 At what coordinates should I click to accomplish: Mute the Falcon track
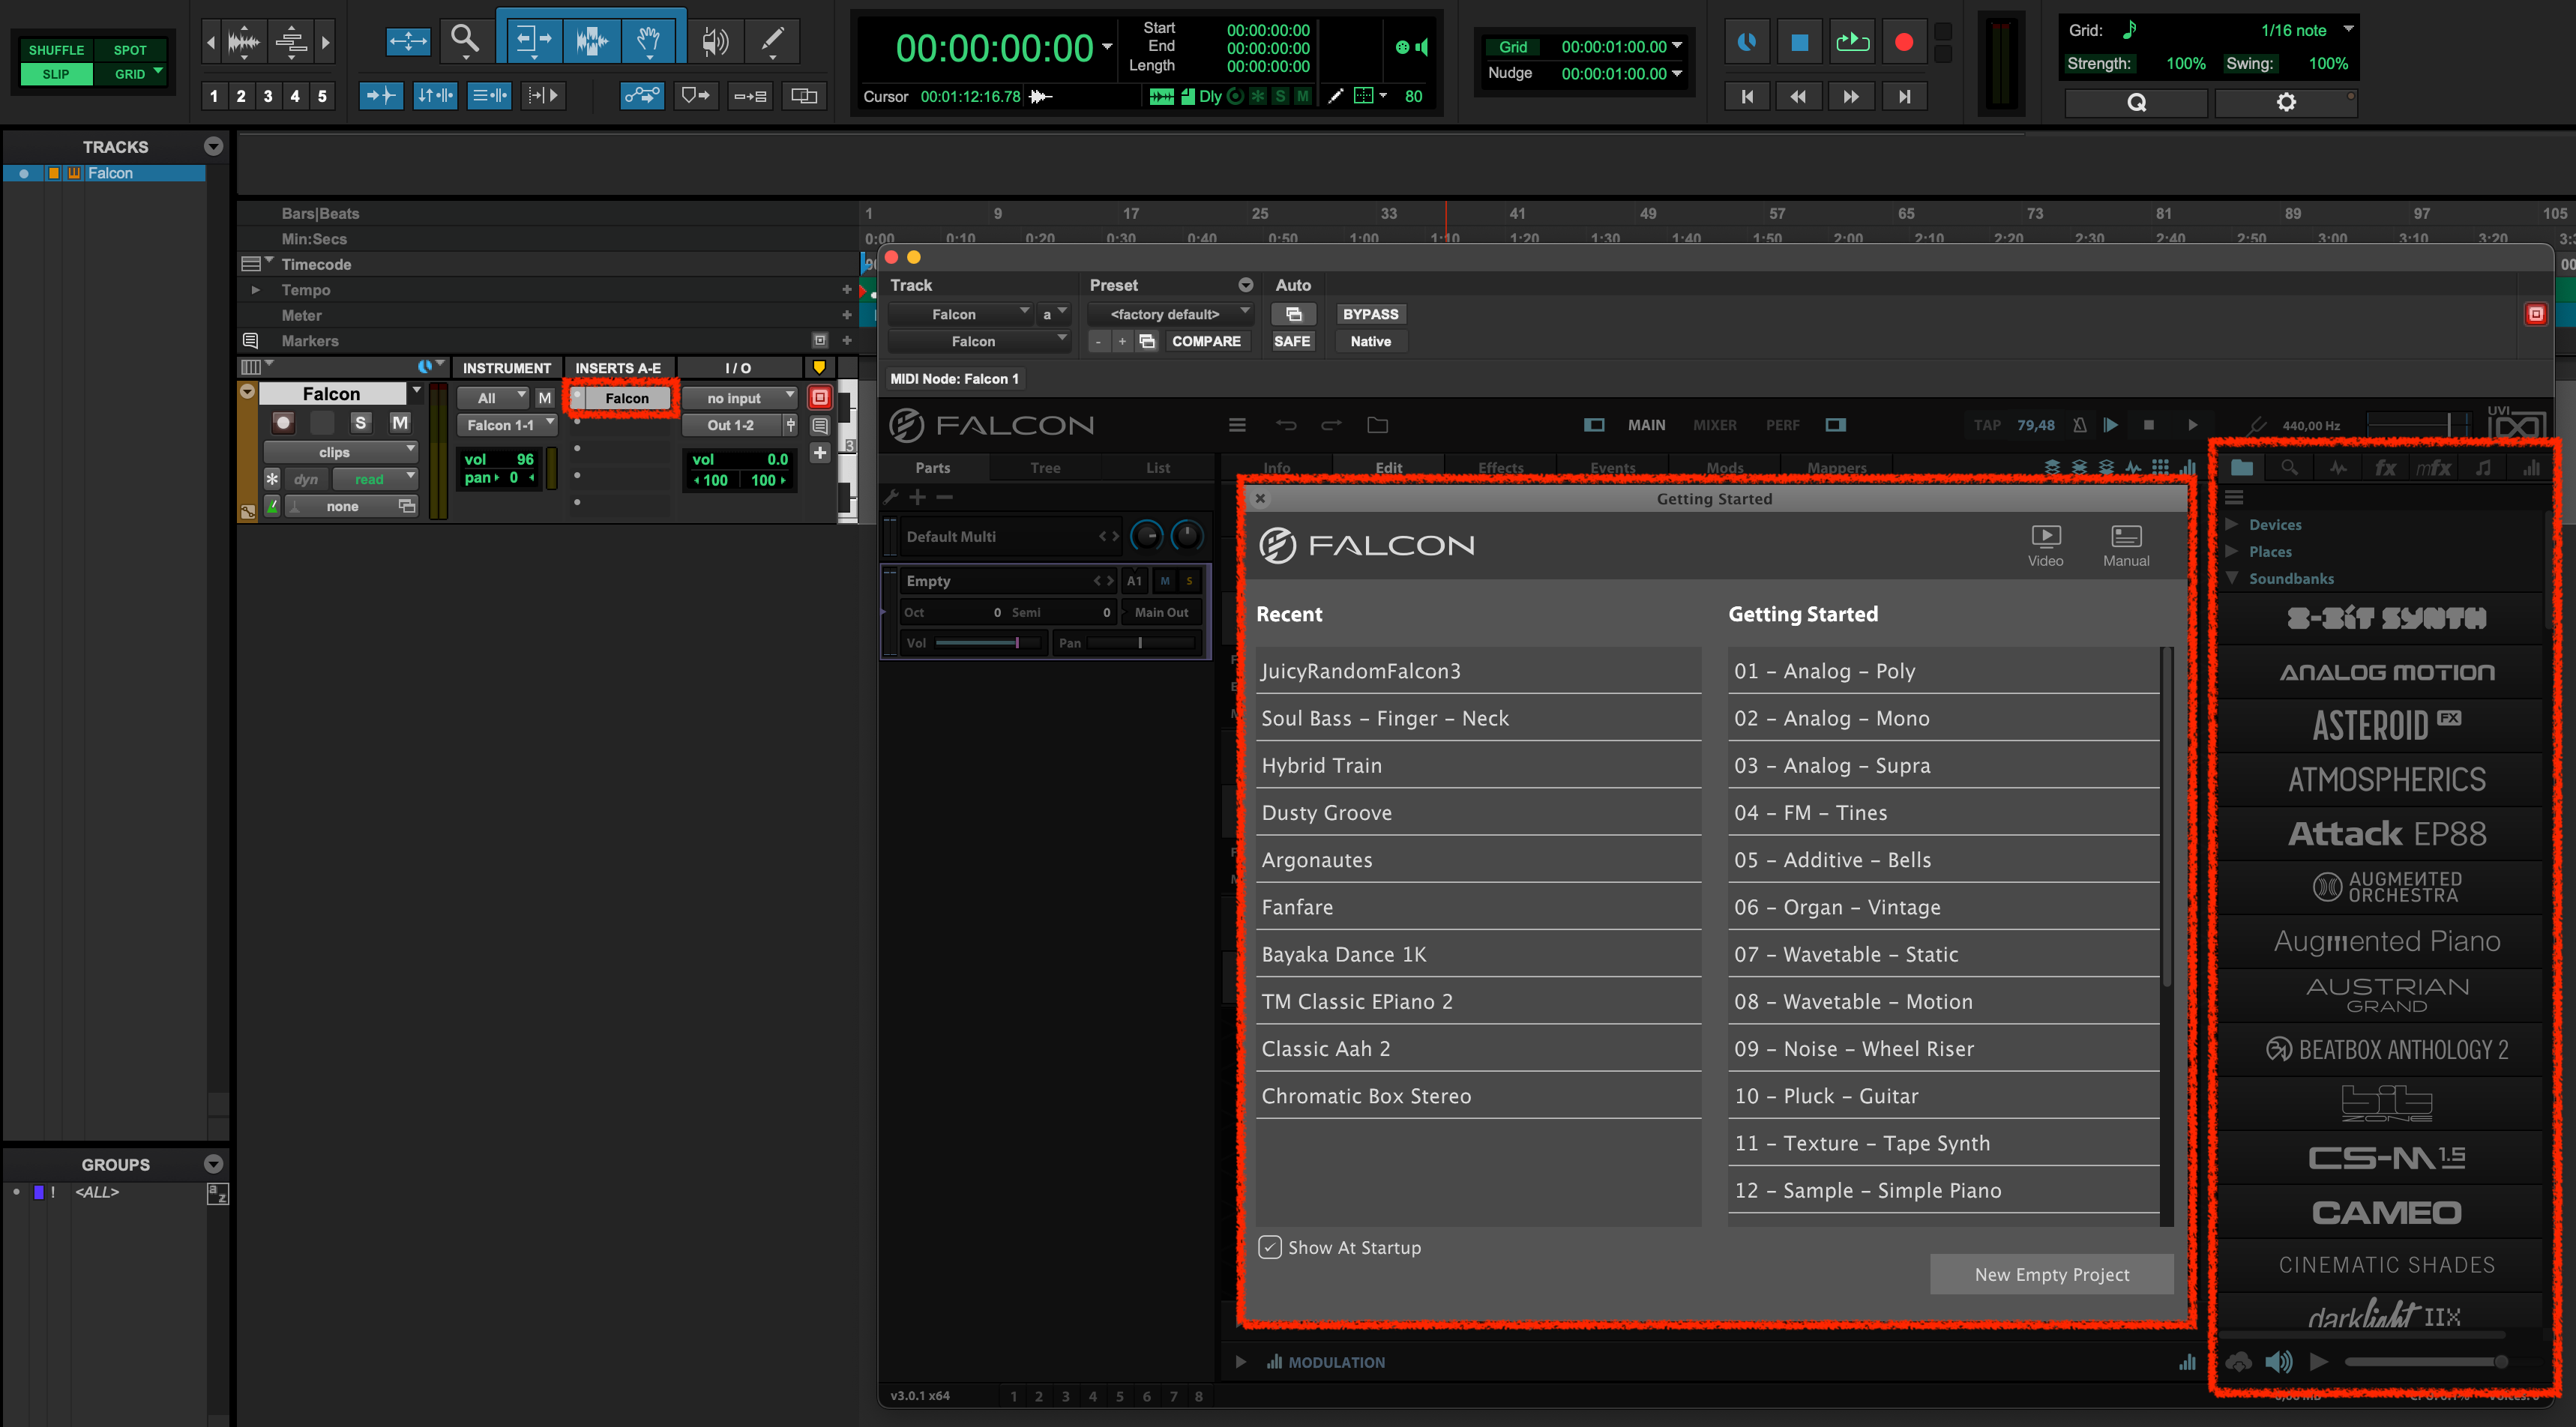pos(399,422)
